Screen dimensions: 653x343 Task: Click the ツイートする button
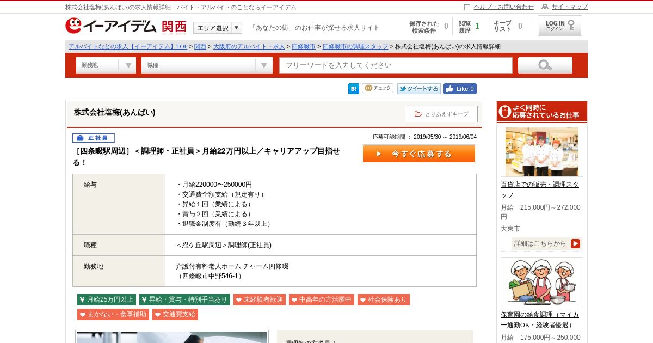(x=419, y=89)
